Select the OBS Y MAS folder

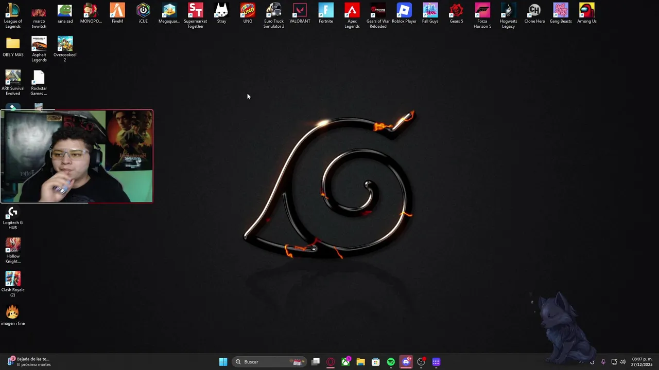[13, 47]
